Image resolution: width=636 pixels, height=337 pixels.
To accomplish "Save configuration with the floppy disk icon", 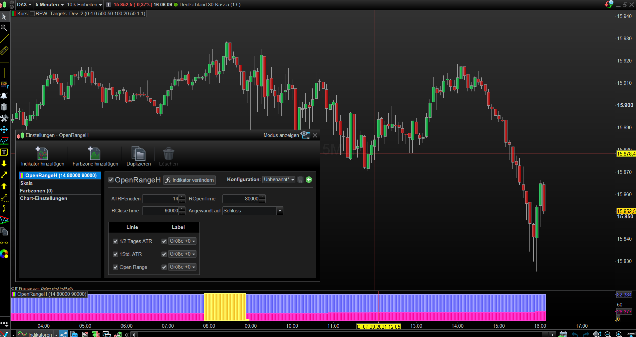I will click(x=300, y=180).
